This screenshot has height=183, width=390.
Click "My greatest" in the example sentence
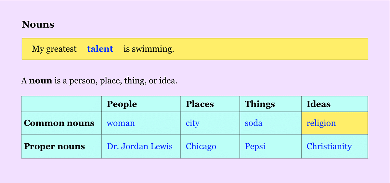(x=54, y=49)
